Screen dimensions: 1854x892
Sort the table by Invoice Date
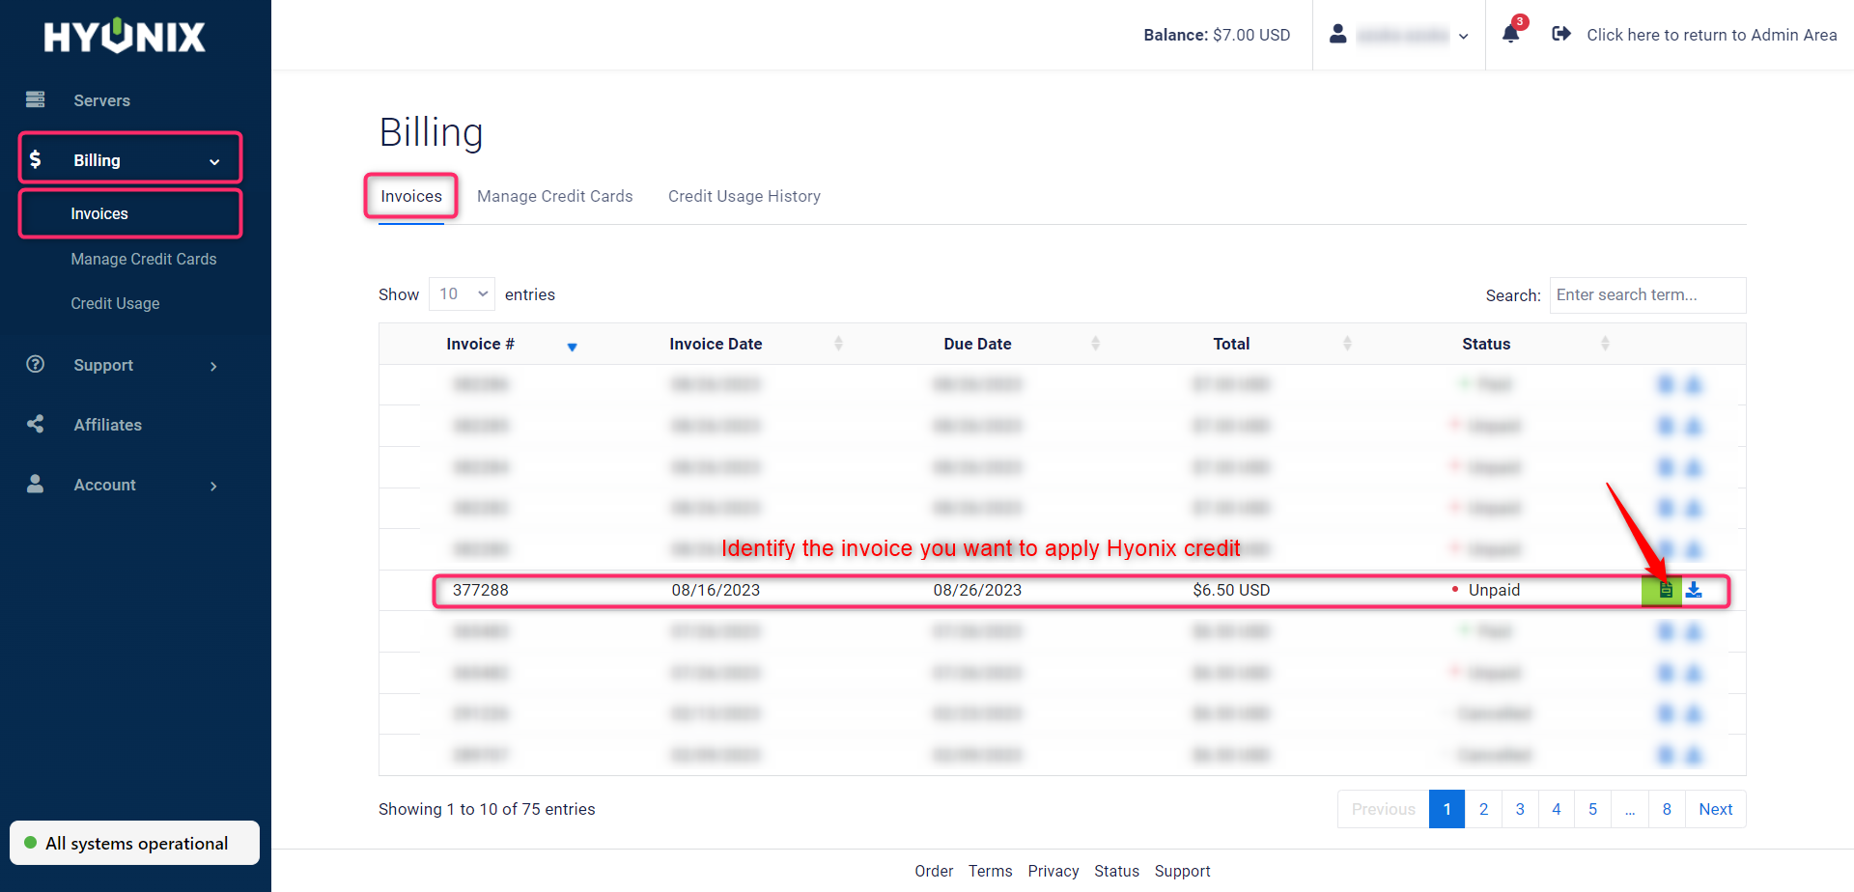coord(838,343)
